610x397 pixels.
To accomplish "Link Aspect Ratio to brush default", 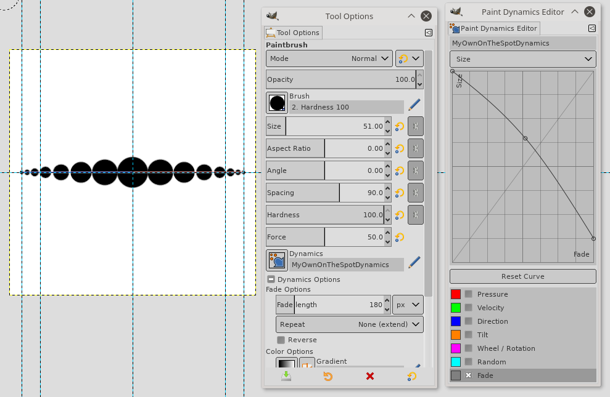I will [x=416, y=148].
